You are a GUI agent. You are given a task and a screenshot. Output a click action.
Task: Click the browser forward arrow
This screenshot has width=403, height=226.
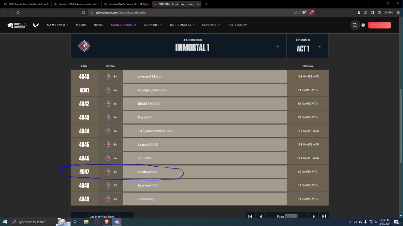point(11,12)
